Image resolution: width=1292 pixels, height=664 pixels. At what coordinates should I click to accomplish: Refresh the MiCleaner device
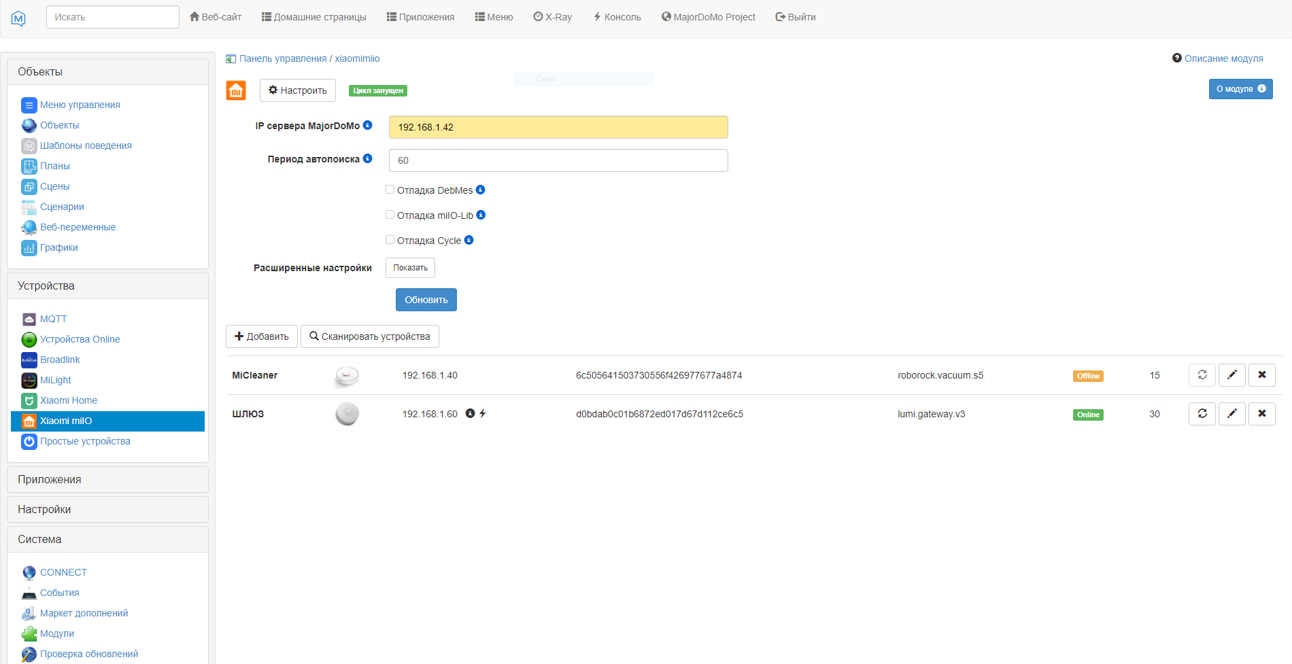pos(1202,375)
